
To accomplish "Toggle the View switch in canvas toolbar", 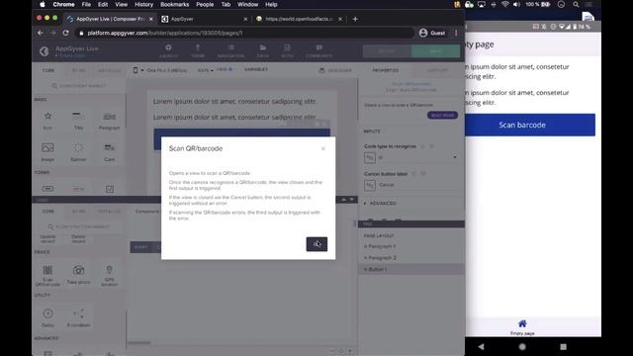I will pos(225,69).
